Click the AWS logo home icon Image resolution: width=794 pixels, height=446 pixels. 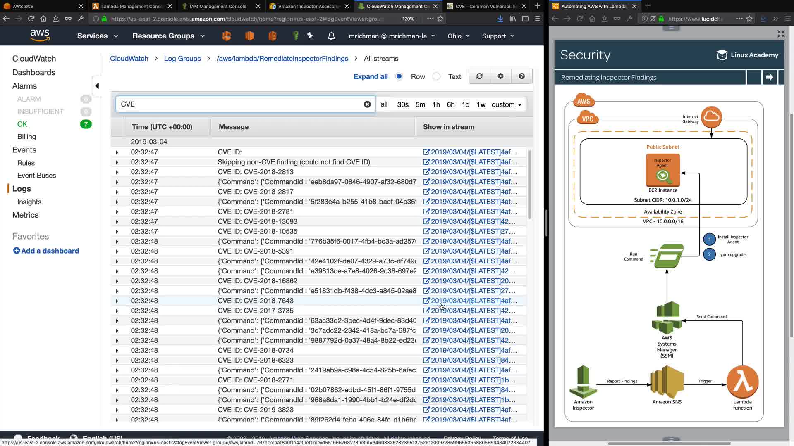[x=40, y=36]
